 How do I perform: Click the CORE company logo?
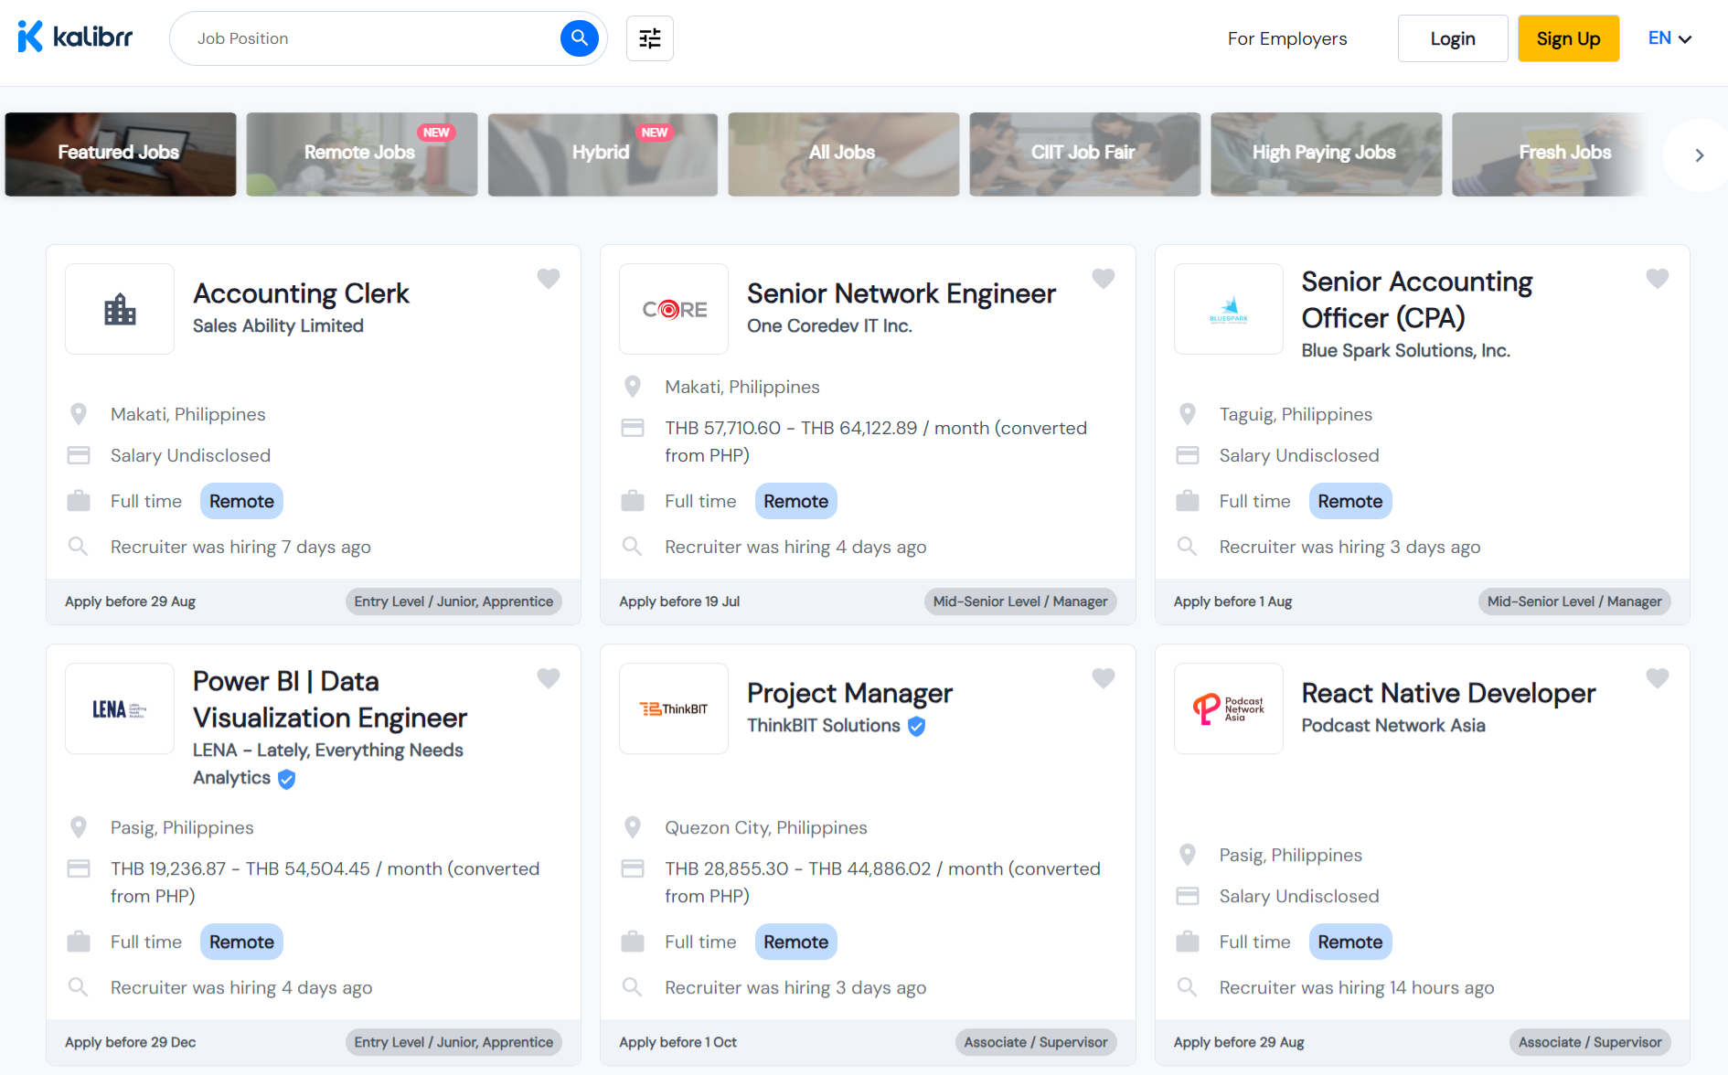pos(674,309)
